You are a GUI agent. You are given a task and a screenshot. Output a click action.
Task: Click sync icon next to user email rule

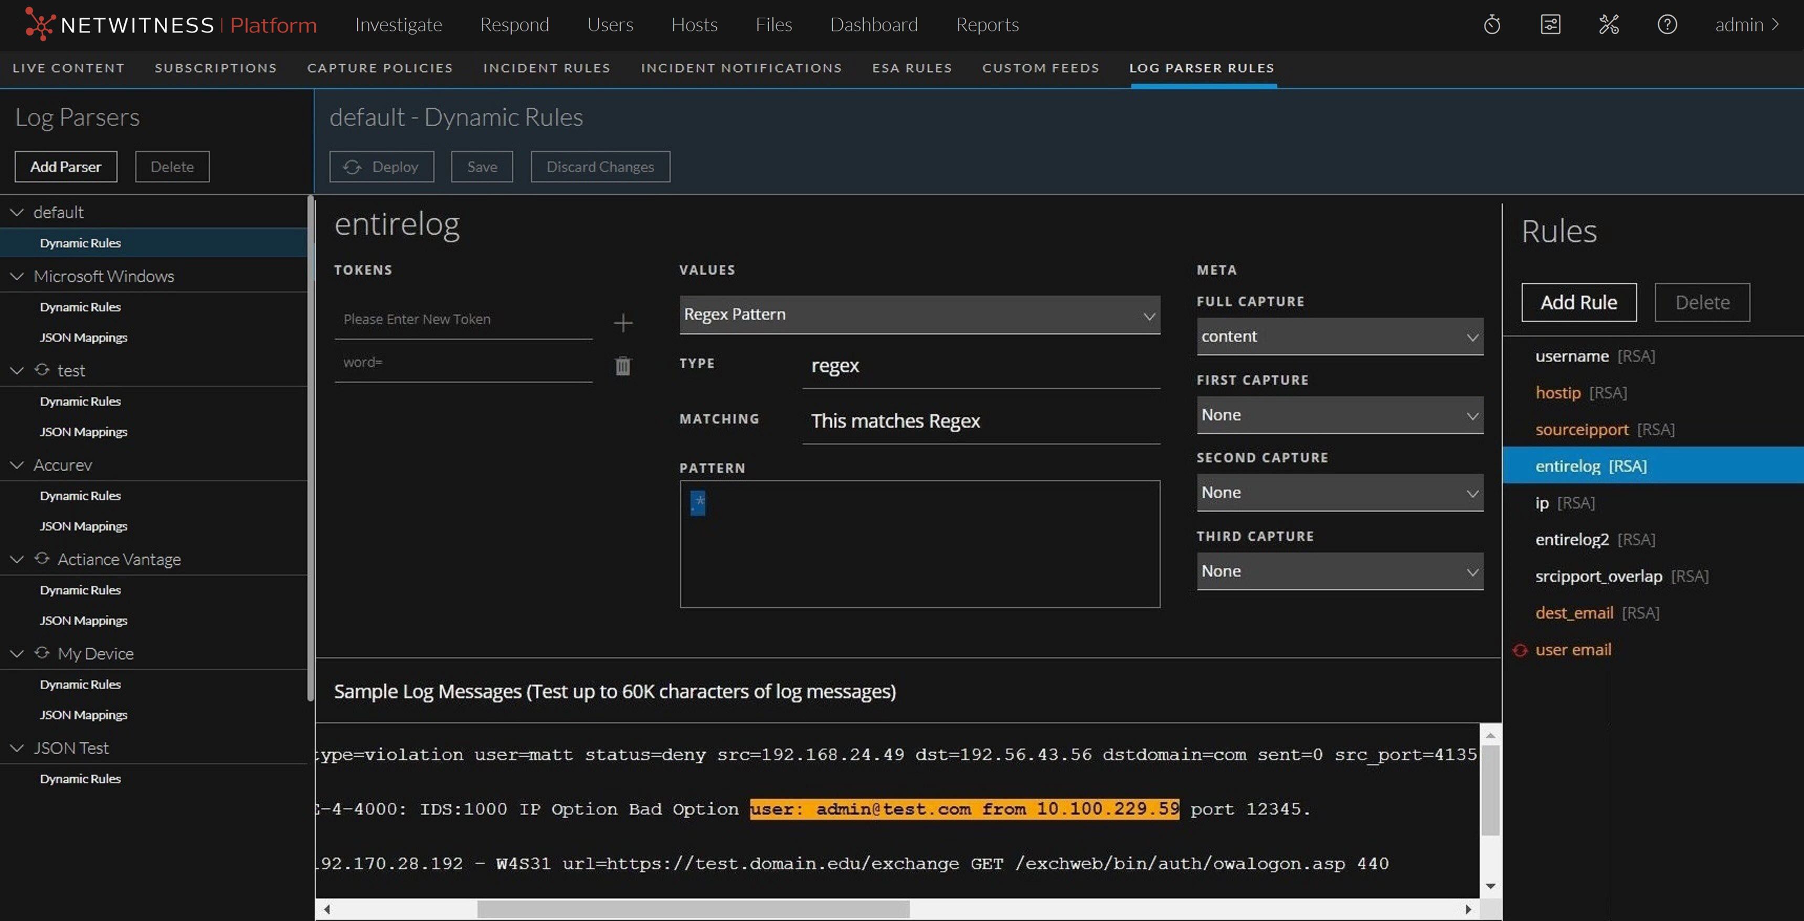click(x=1520, y=650)
